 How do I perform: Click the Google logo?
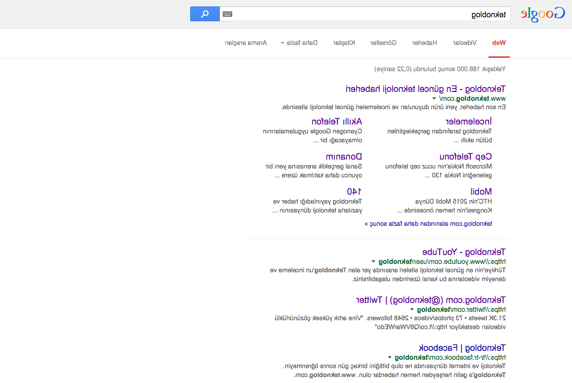tap(542, 15)
